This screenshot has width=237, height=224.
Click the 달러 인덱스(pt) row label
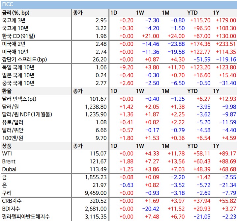pos(19,99)
